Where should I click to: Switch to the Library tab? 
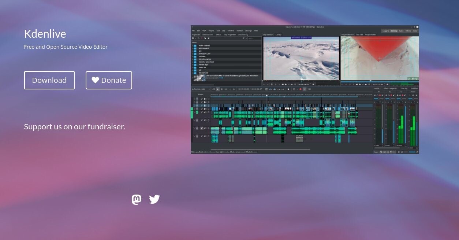point(279,35)
